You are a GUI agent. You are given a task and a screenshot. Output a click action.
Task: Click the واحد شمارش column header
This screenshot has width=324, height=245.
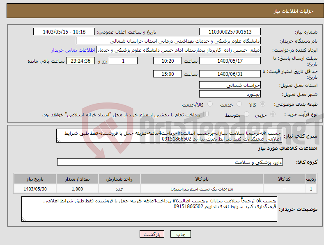pos(119,179)
